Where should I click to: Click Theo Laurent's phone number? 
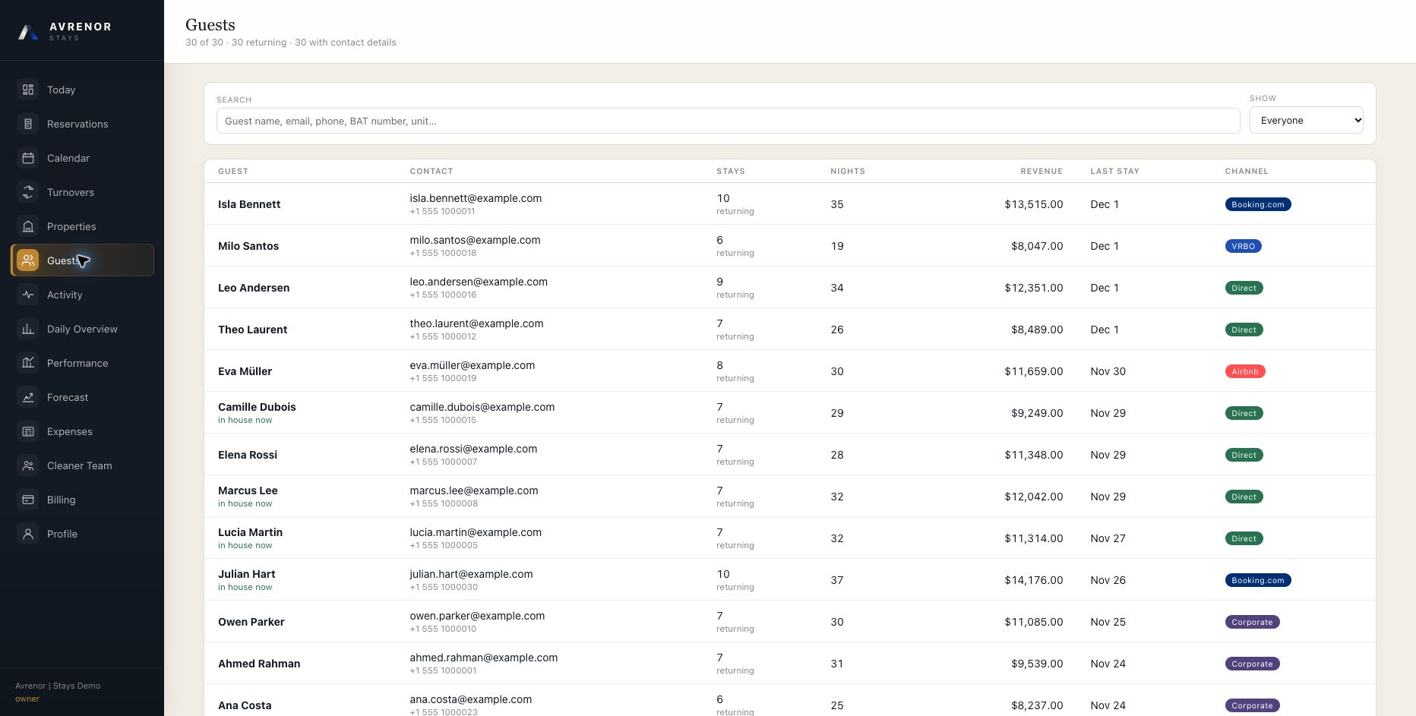(x=443, y=336)
